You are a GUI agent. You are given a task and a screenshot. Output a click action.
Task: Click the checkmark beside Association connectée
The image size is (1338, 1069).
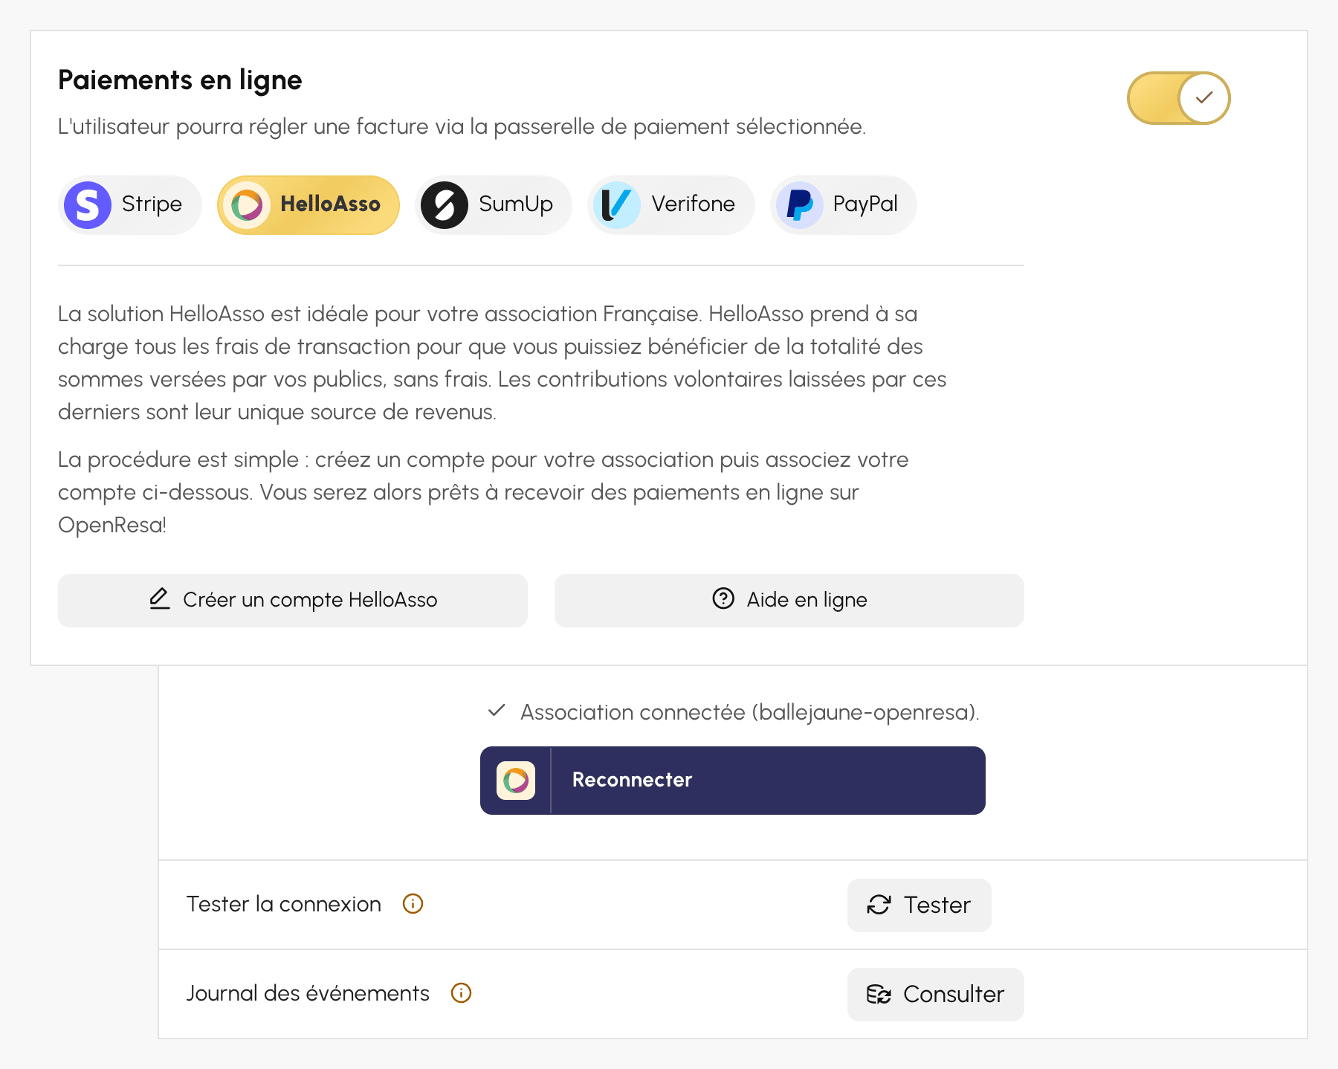tap(497, 711)
